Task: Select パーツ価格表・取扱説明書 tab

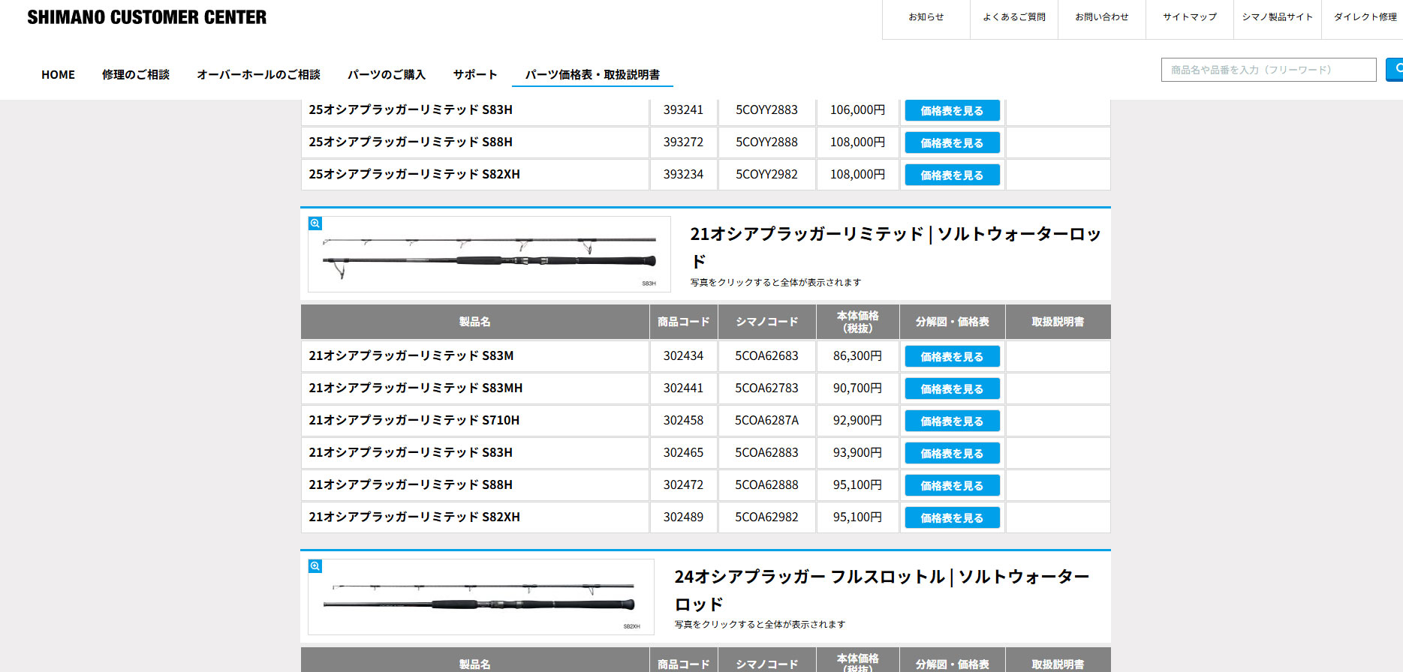Action: pos(592,75)
